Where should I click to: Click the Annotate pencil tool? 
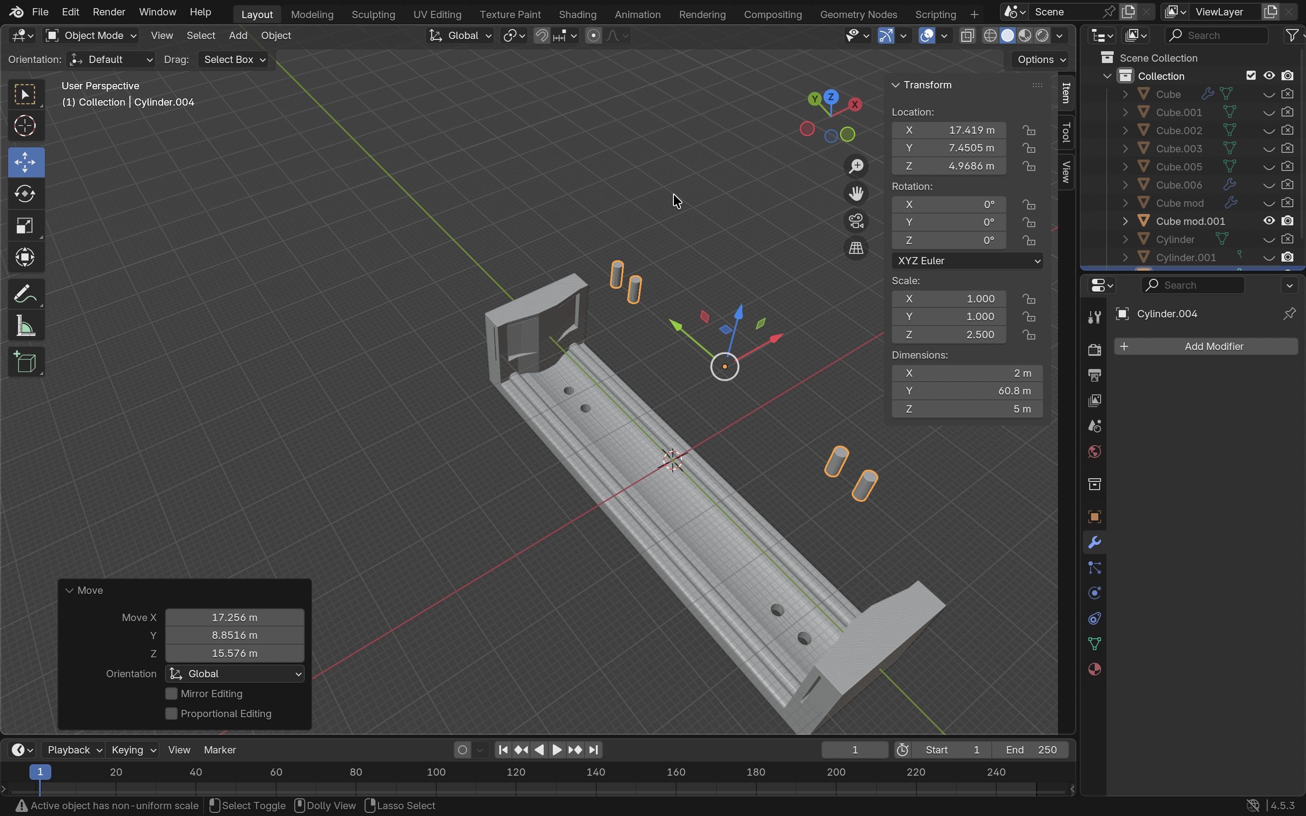25,294
